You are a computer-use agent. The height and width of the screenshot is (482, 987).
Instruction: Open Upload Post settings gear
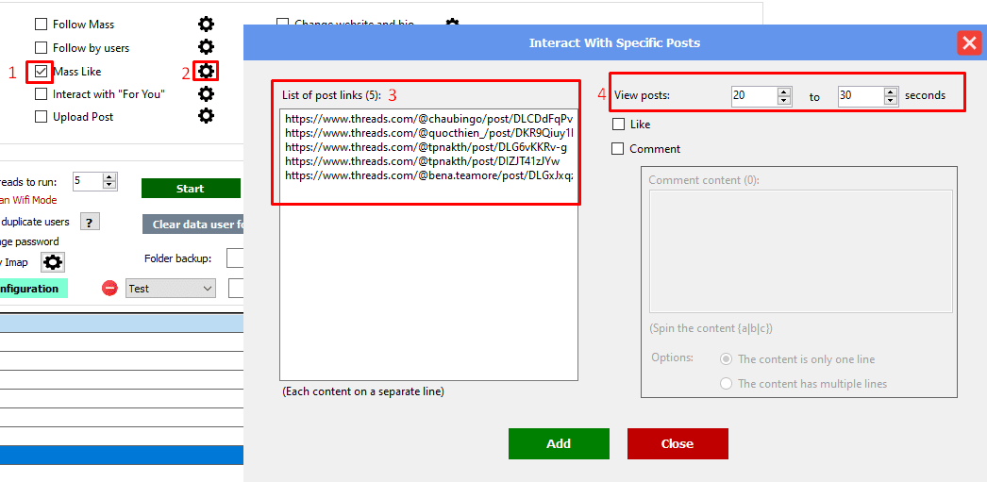click(x=206, y=116)
